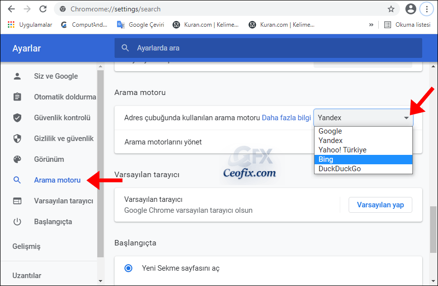Click the Ayarlar header title
Screen dimensions: 438x286
pyautogui.click(x=27, y=48)
